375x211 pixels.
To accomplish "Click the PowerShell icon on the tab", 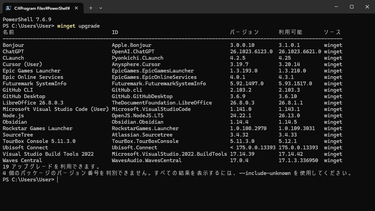I will (8, 8).
